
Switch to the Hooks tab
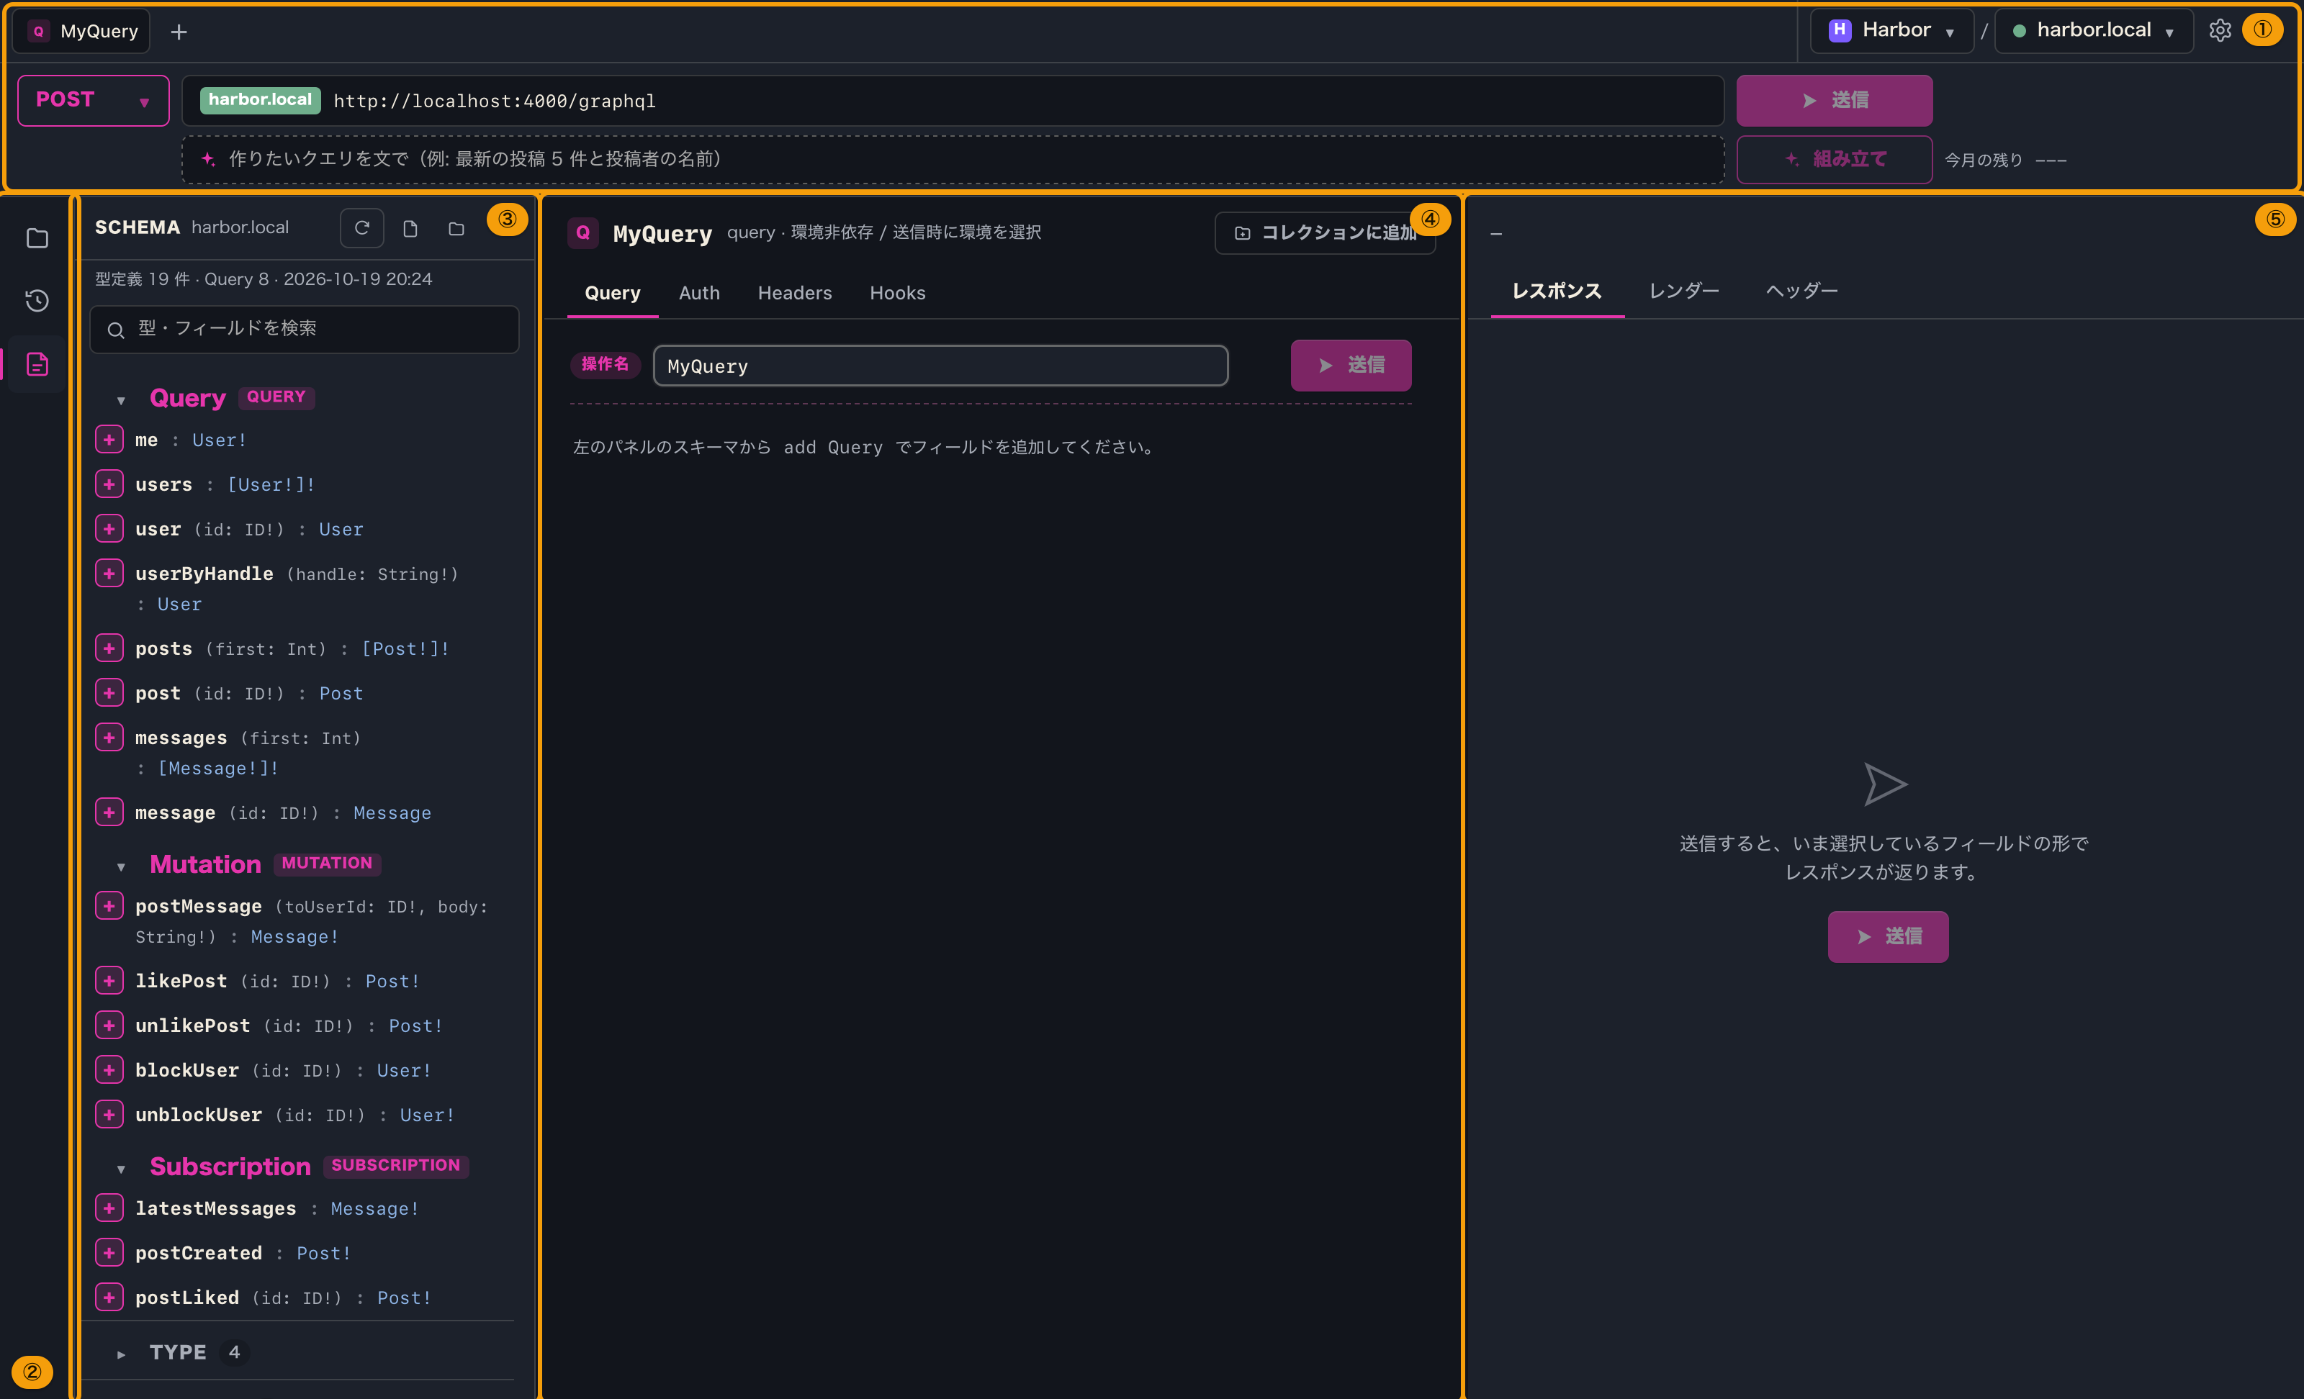pyautogui.click(x=896, y=292)
